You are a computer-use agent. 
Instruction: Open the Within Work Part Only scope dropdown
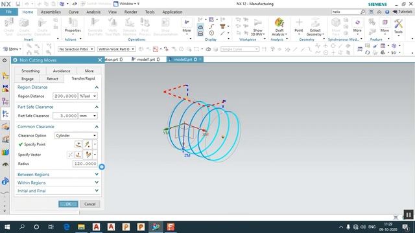pyautogui.click(x=116, y=49)
